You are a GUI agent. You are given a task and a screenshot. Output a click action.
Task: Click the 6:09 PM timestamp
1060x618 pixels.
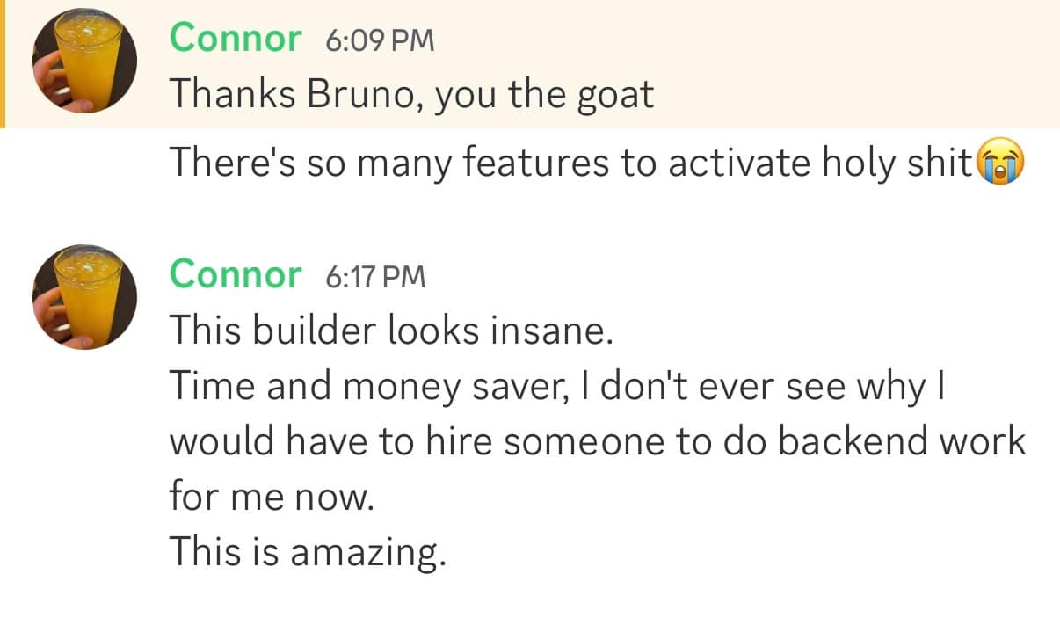[379, 40]
